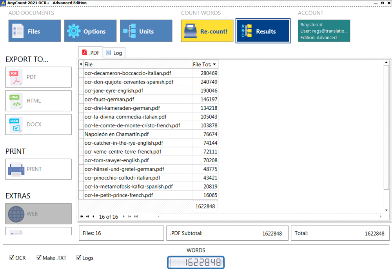Go to last record navigator button
Screen dimensions: 392x274
pyautogui.click(x=136, y=216)
